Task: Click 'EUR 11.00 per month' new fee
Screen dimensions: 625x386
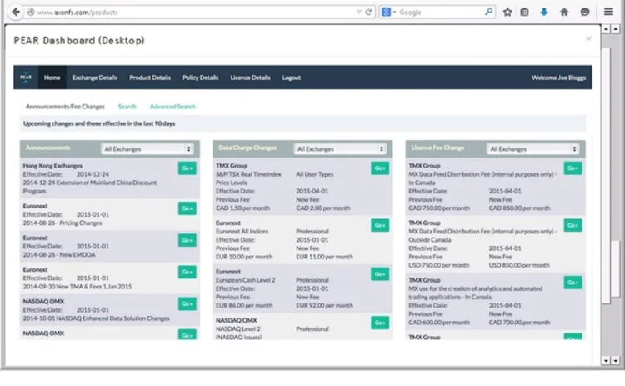Action: [324, 257]
